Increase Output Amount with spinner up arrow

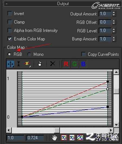(x=114, y=12)
